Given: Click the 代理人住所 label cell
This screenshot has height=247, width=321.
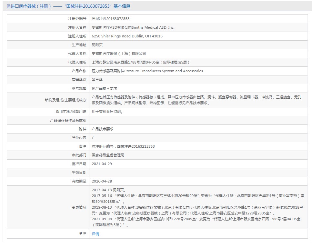Looking at the screenshot, I should (x=48, y=62).
